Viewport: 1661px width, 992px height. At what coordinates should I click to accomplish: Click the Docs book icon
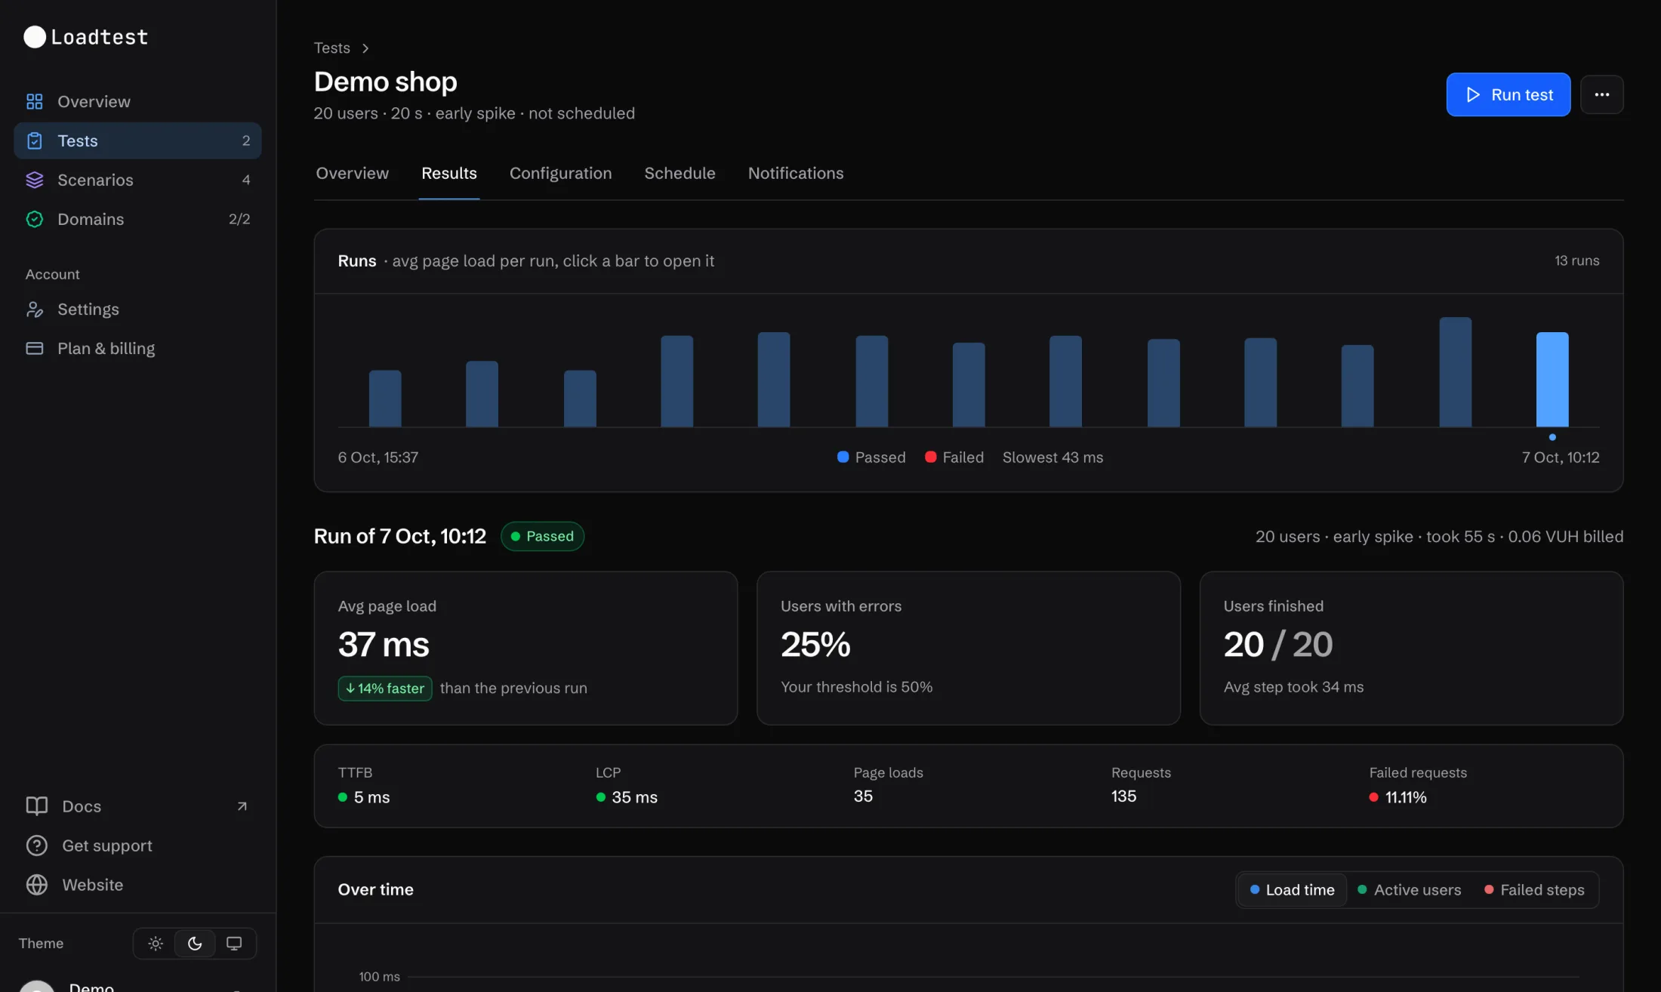(37, 806)
